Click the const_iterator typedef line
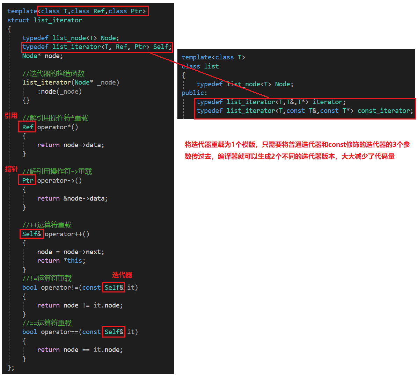 coord(305,111)
